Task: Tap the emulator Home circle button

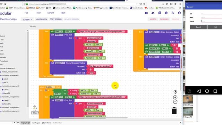Action: (207, 91)
